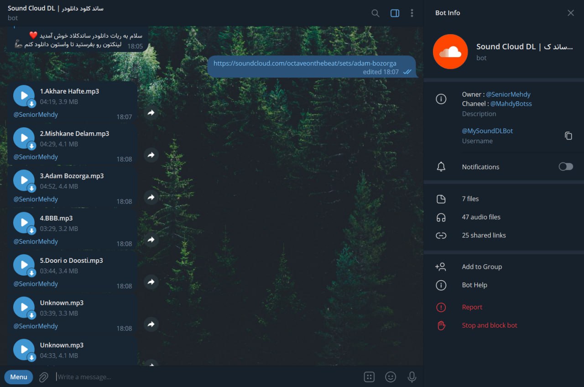Click @SeniorMehdy under 4.BBB.mp3

pyautogui.click(x=36, y=241)
